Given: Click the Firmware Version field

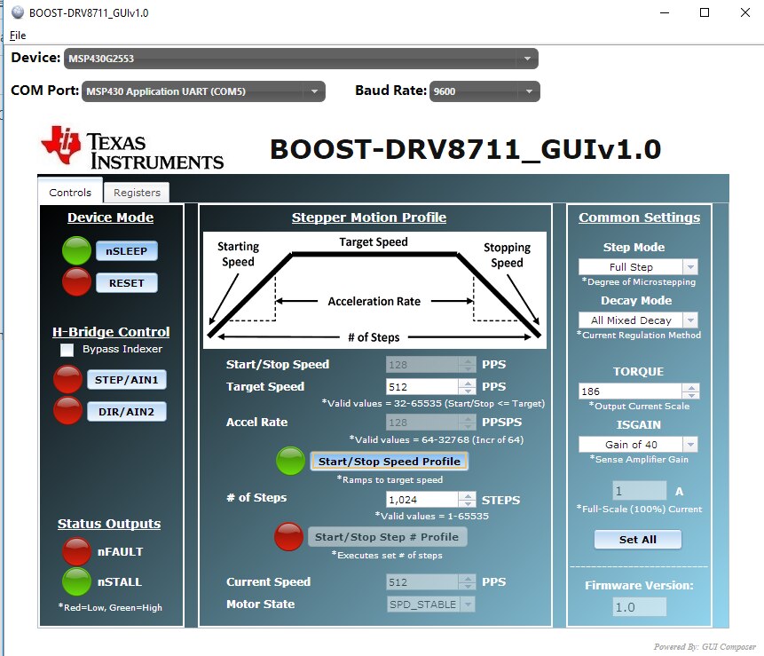Looking at the screenshot, I should pos(639,607).
